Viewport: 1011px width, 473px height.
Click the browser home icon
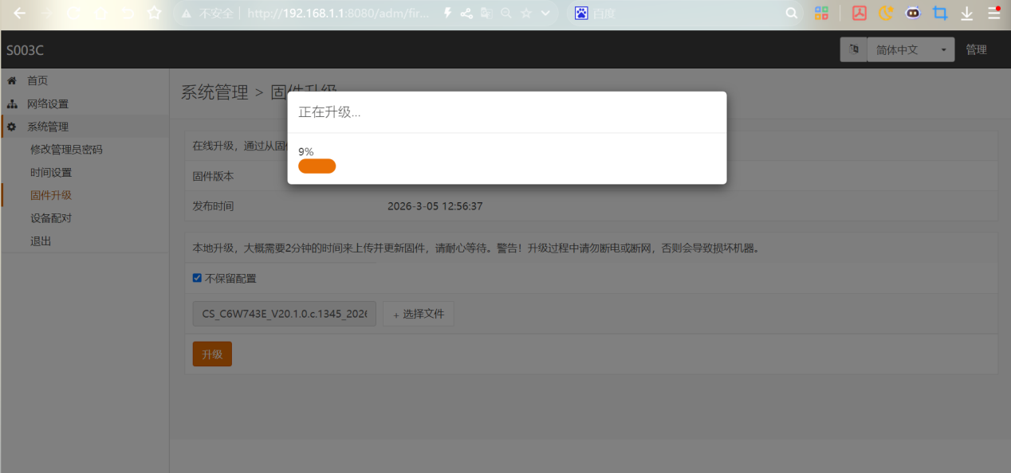[100, 14]
